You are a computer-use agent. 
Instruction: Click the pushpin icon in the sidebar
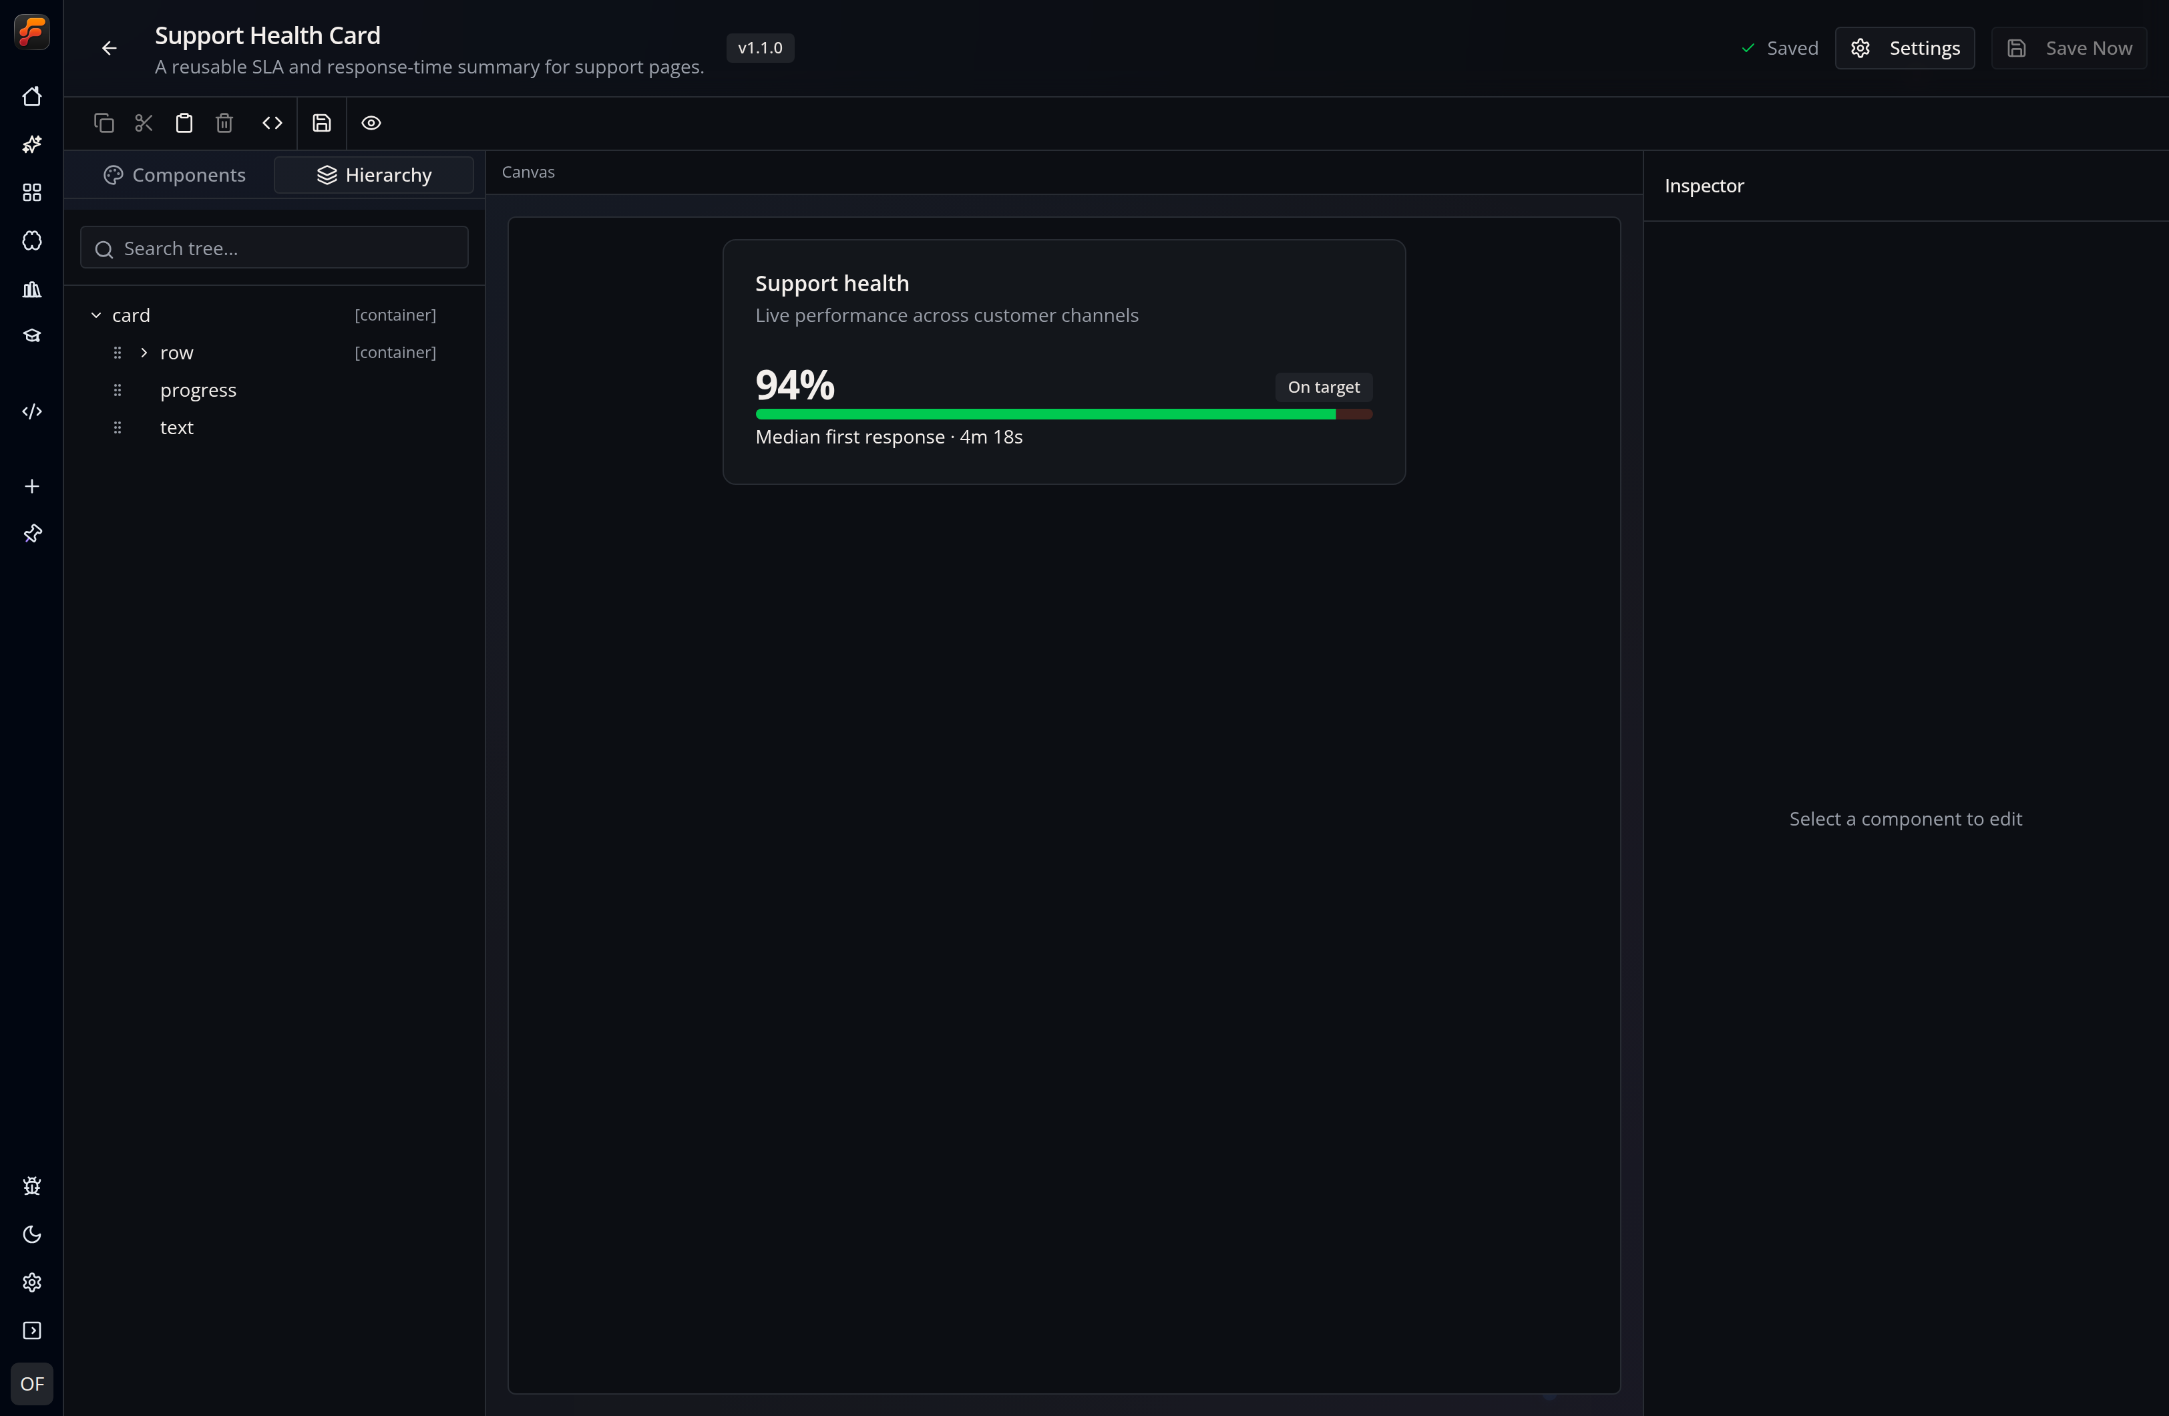(x=32, y=534)
